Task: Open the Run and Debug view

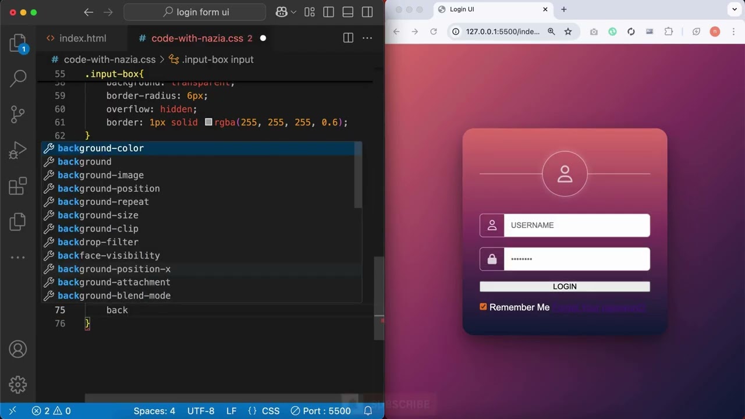Action: coord(18,150)
